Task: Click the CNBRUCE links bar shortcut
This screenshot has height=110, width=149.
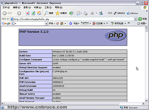Action: coord(119,13)
